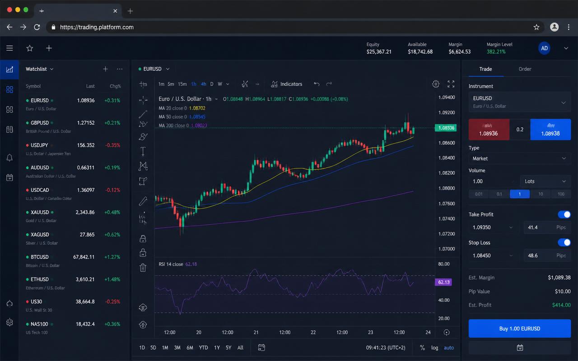The image size is (578, 361).
Task: Select the 4h timeframe
Action: click(x=204, y=84)
